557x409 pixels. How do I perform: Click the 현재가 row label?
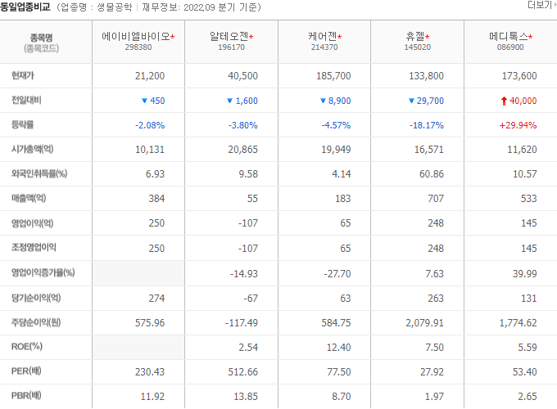coord(23,75)
